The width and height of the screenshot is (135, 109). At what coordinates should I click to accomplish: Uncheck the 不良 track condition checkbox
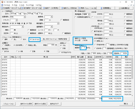pos(27,23)
